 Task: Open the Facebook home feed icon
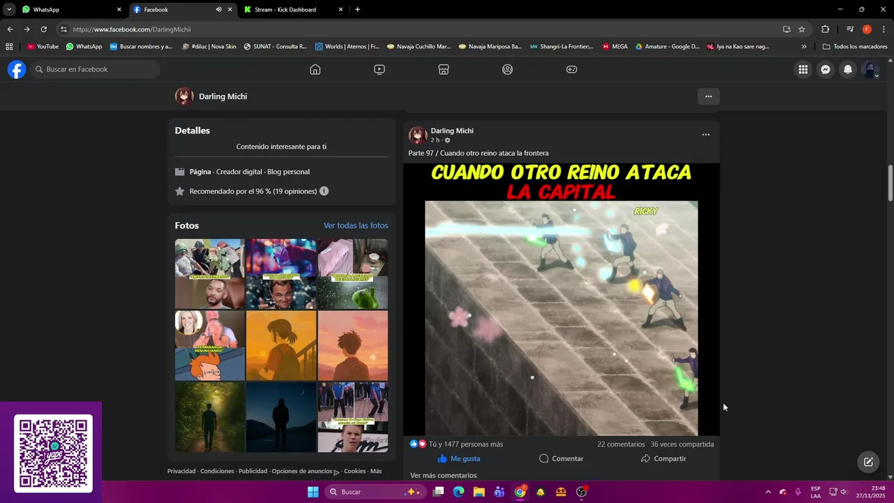tap(315, 69)
